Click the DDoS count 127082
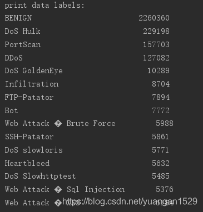The image size is (203, 212). pyautogui.click(x=156, y=58)
